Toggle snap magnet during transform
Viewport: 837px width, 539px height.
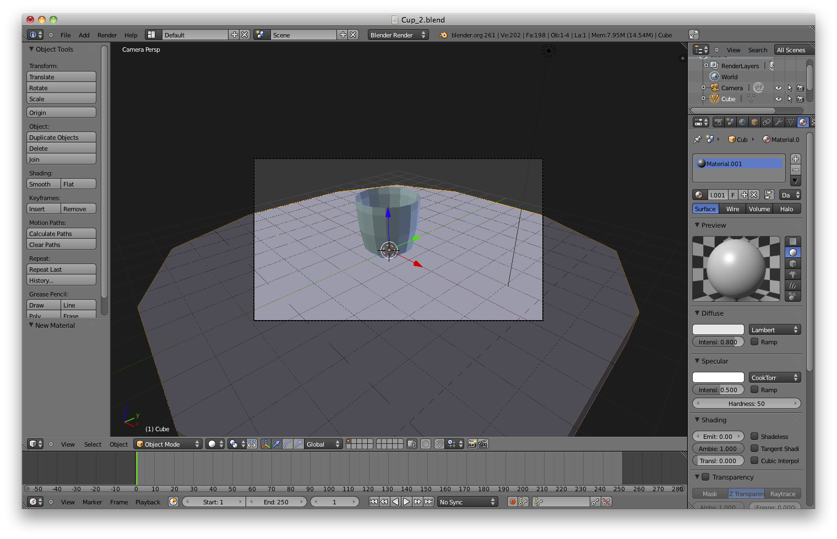pos(439,444)
